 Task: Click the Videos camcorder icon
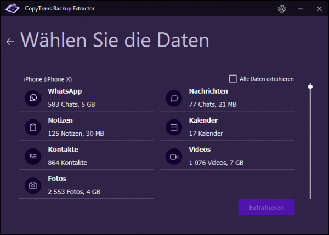tap(174, 157)
